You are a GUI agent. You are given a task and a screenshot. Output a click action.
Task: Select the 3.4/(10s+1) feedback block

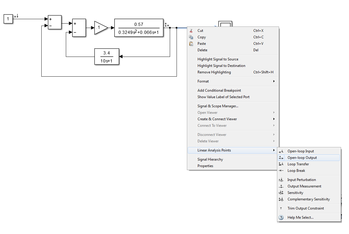tap(107, 57)
